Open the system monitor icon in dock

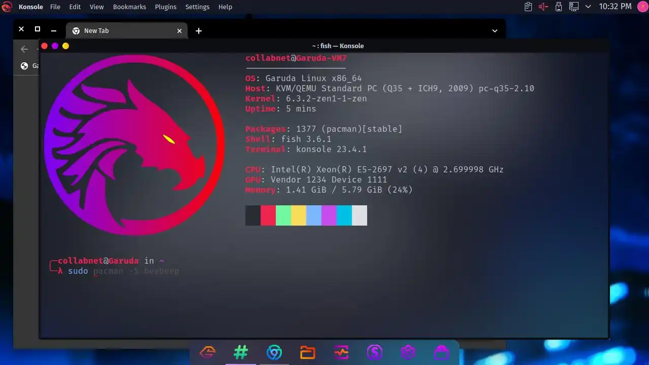point(341,352)
